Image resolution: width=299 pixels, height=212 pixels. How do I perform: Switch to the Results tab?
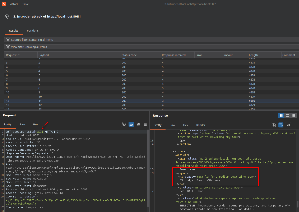[x=14, y=31]
